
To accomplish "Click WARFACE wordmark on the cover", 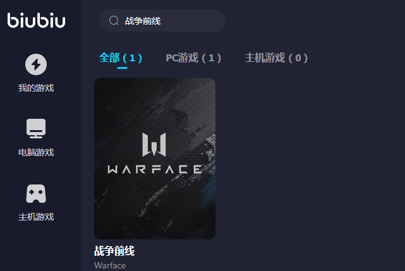I will (155, 169).
